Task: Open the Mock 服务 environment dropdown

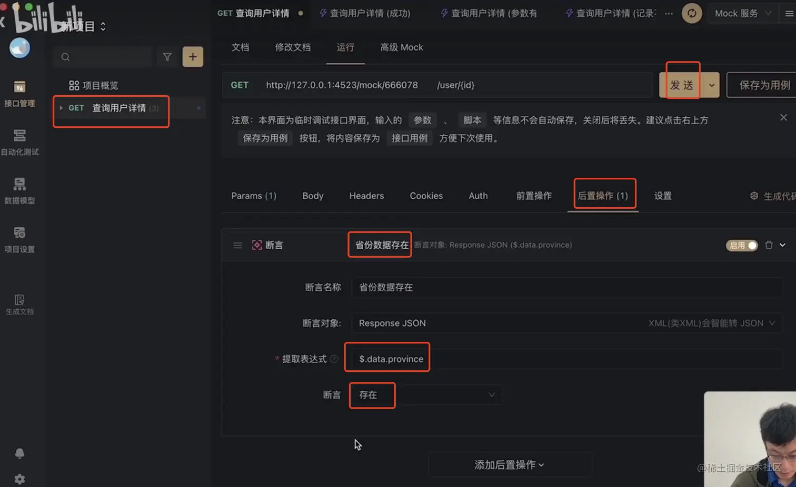Action: click(743, 13)
